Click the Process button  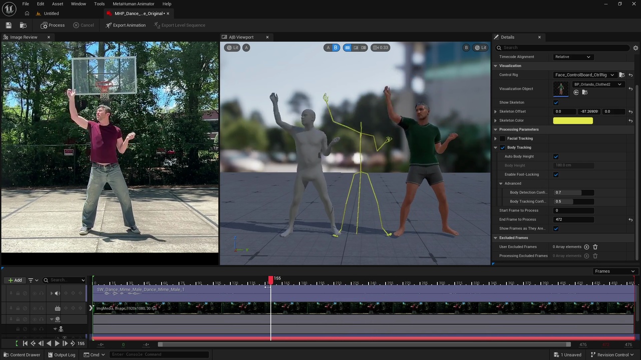tap(53, 25)
